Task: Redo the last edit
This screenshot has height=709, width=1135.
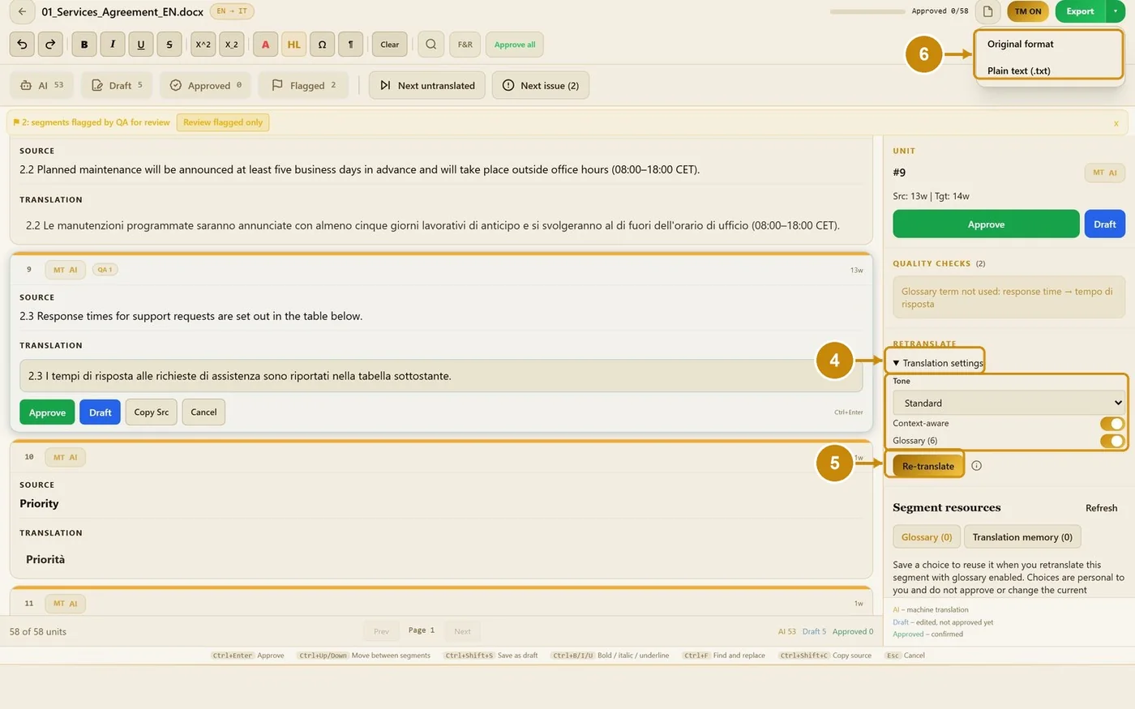Action: point(50,45)
